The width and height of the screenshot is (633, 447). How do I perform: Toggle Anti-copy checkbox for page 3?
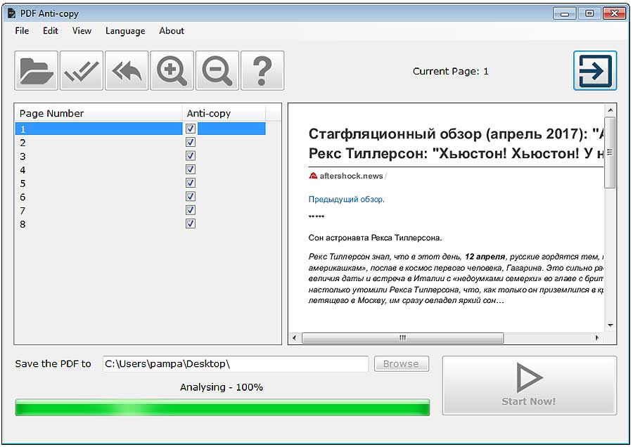click(191, 156)
